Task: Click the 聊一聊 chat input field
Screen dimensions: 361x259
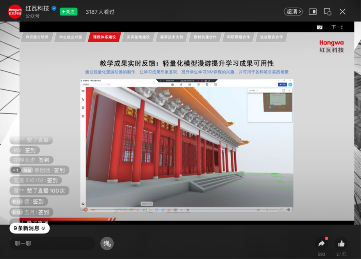Action: 52,243
